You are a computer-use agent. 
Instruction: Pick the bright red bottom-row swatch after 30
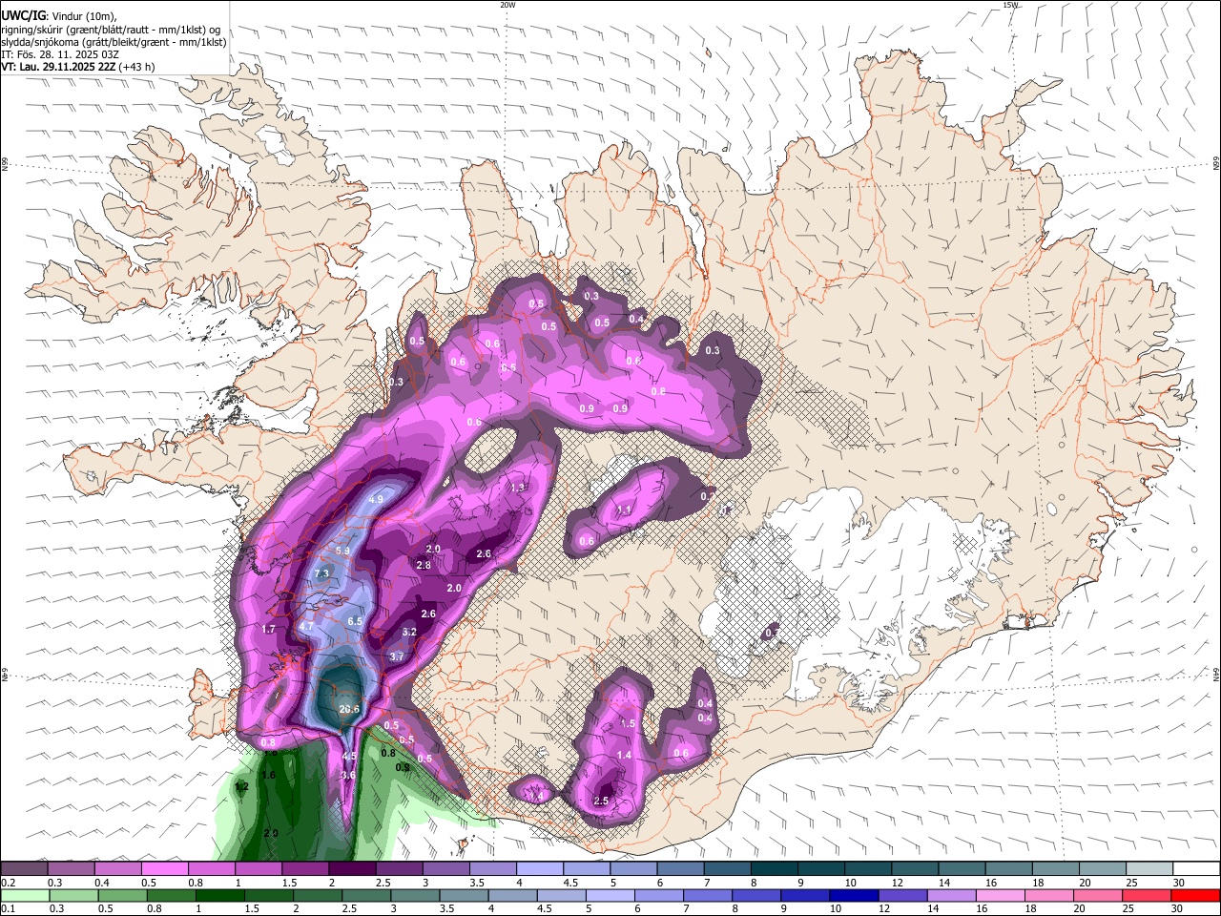1196,895
